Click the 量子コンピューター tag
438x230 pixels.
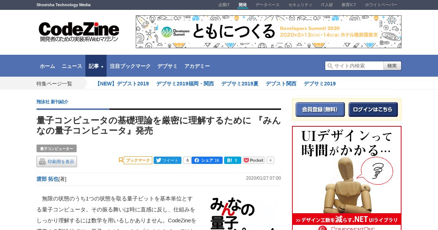coord(57,149)
